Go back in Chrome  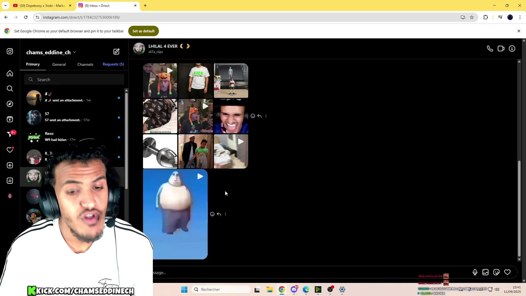pos(6,17)
